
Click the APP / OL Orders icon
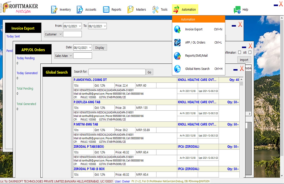click(x=177, y=42)
